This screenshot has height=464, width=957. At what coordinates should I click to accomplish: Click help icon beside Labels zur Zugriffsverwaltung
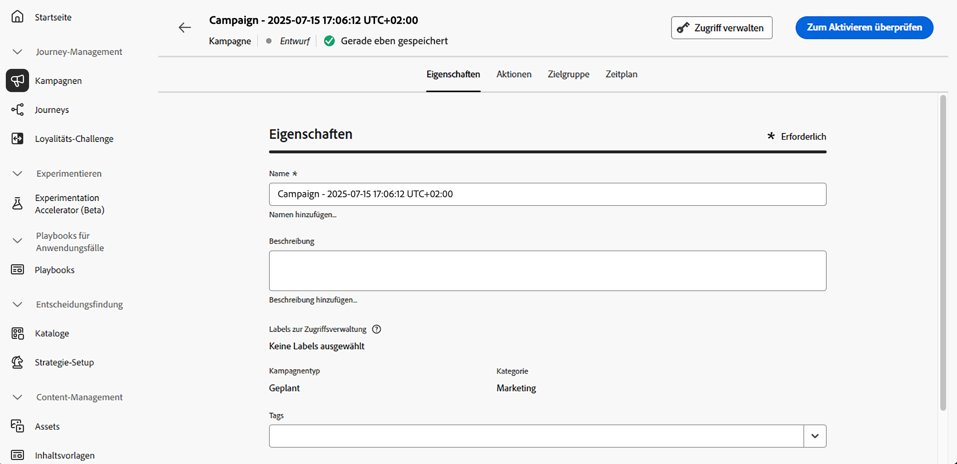tap(376, 329)
